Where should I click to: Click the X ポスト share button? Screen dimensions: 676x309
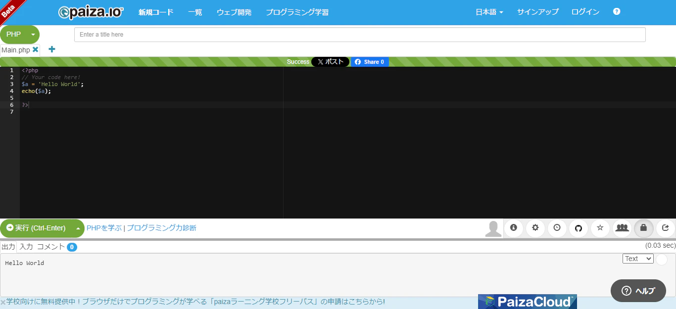click(x=330, y=62)
